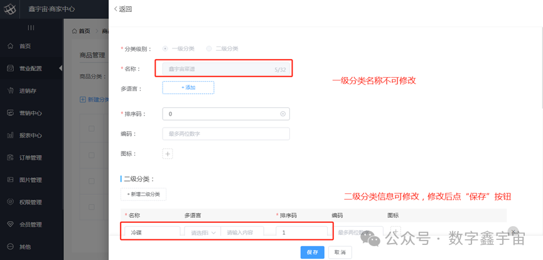
Task: Click the 冷碟 name field
Action: tap(153, 232)
